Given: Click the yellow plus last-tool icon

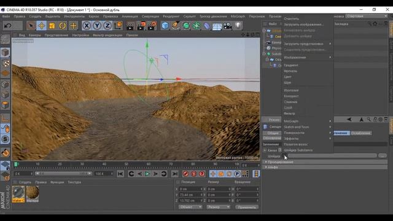Looking at the screenshot, I should click(x=73, y=26).
